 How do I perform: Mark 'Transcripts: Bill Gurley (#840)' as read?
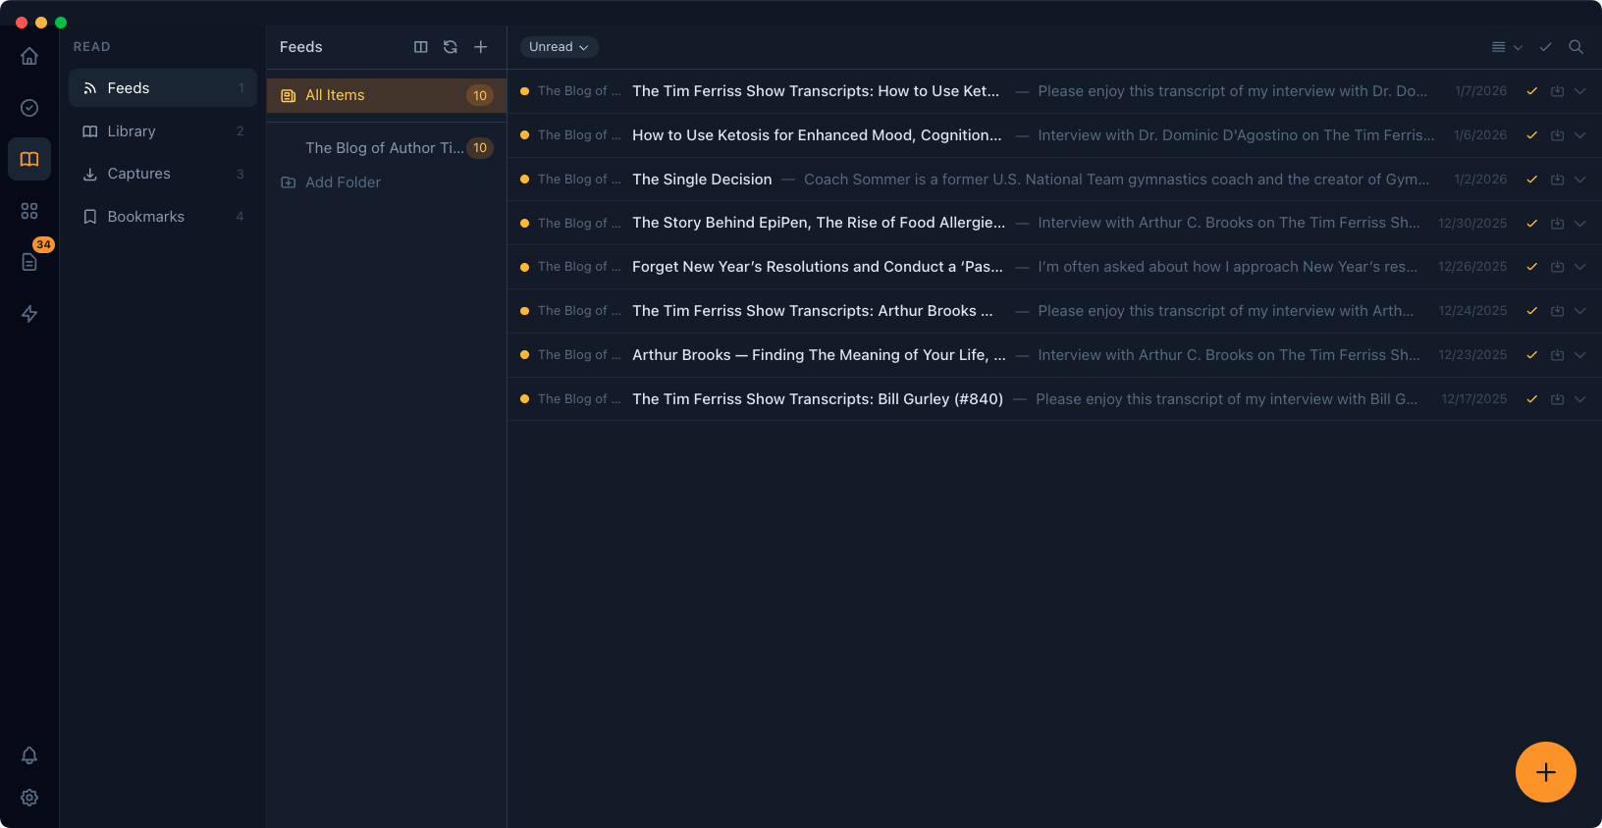(x=1531, y=399)
